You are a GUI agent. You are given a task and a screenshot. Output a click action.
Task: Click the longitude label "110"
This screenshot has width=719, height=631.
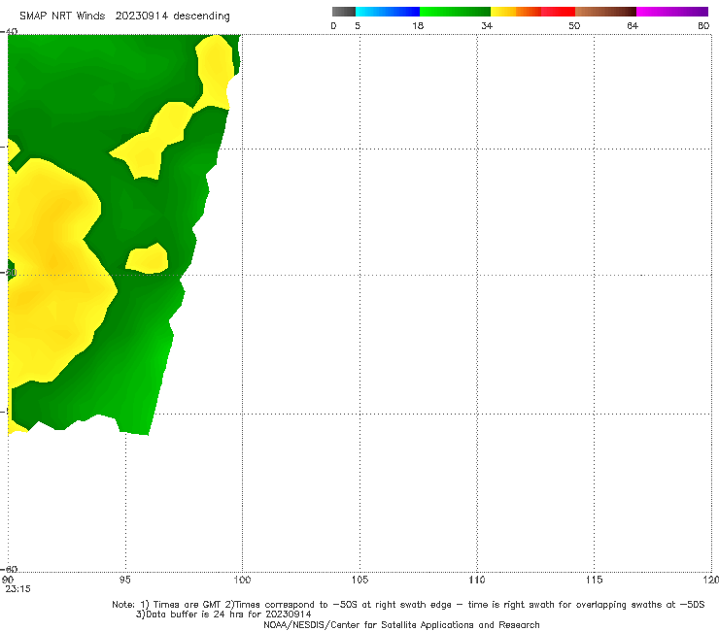(x=477, y=580)
